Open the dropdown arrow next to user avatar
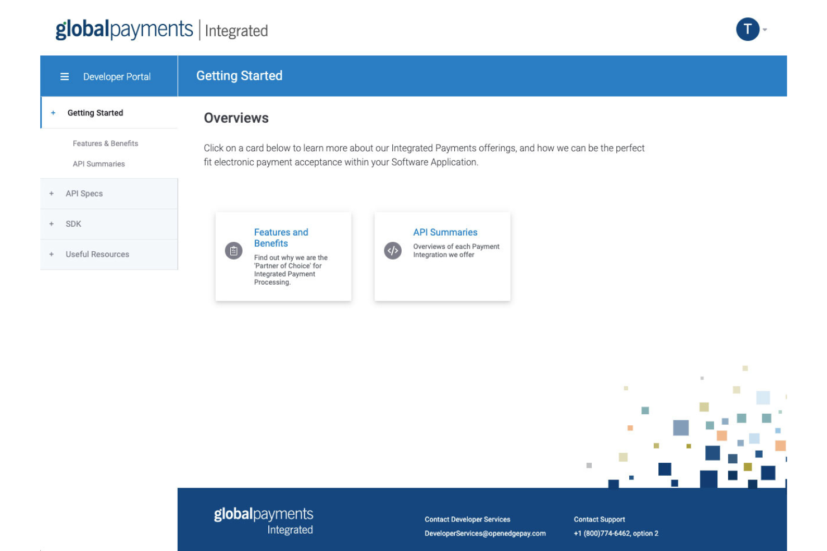 pyautogui.click(x=765, y=30)
